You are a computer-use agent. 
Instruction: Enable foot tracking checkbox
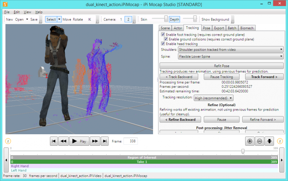point(163,34)
